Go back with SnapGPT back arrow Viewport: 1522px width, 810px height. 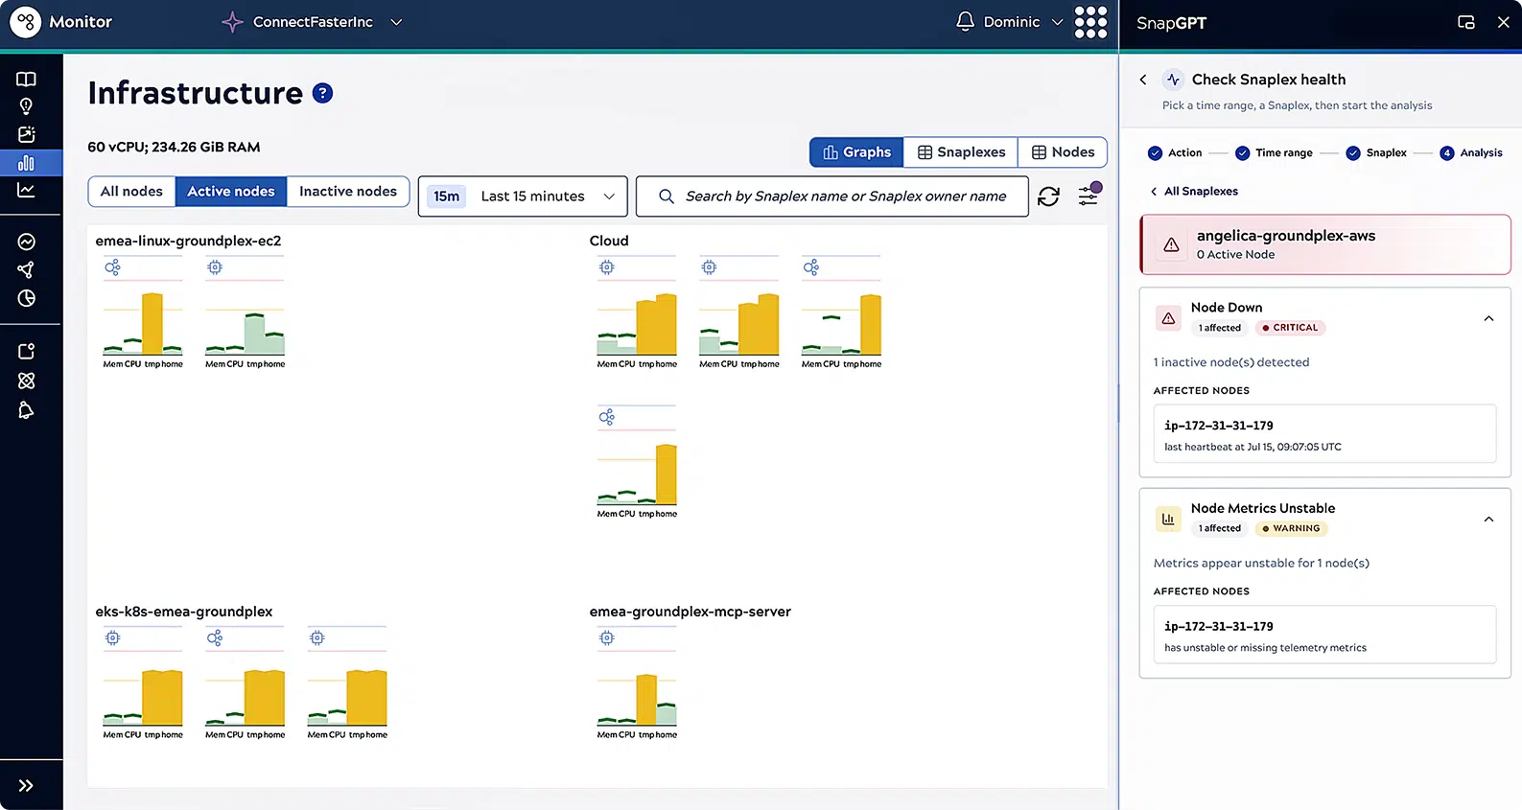click(x=1143, y=80)
